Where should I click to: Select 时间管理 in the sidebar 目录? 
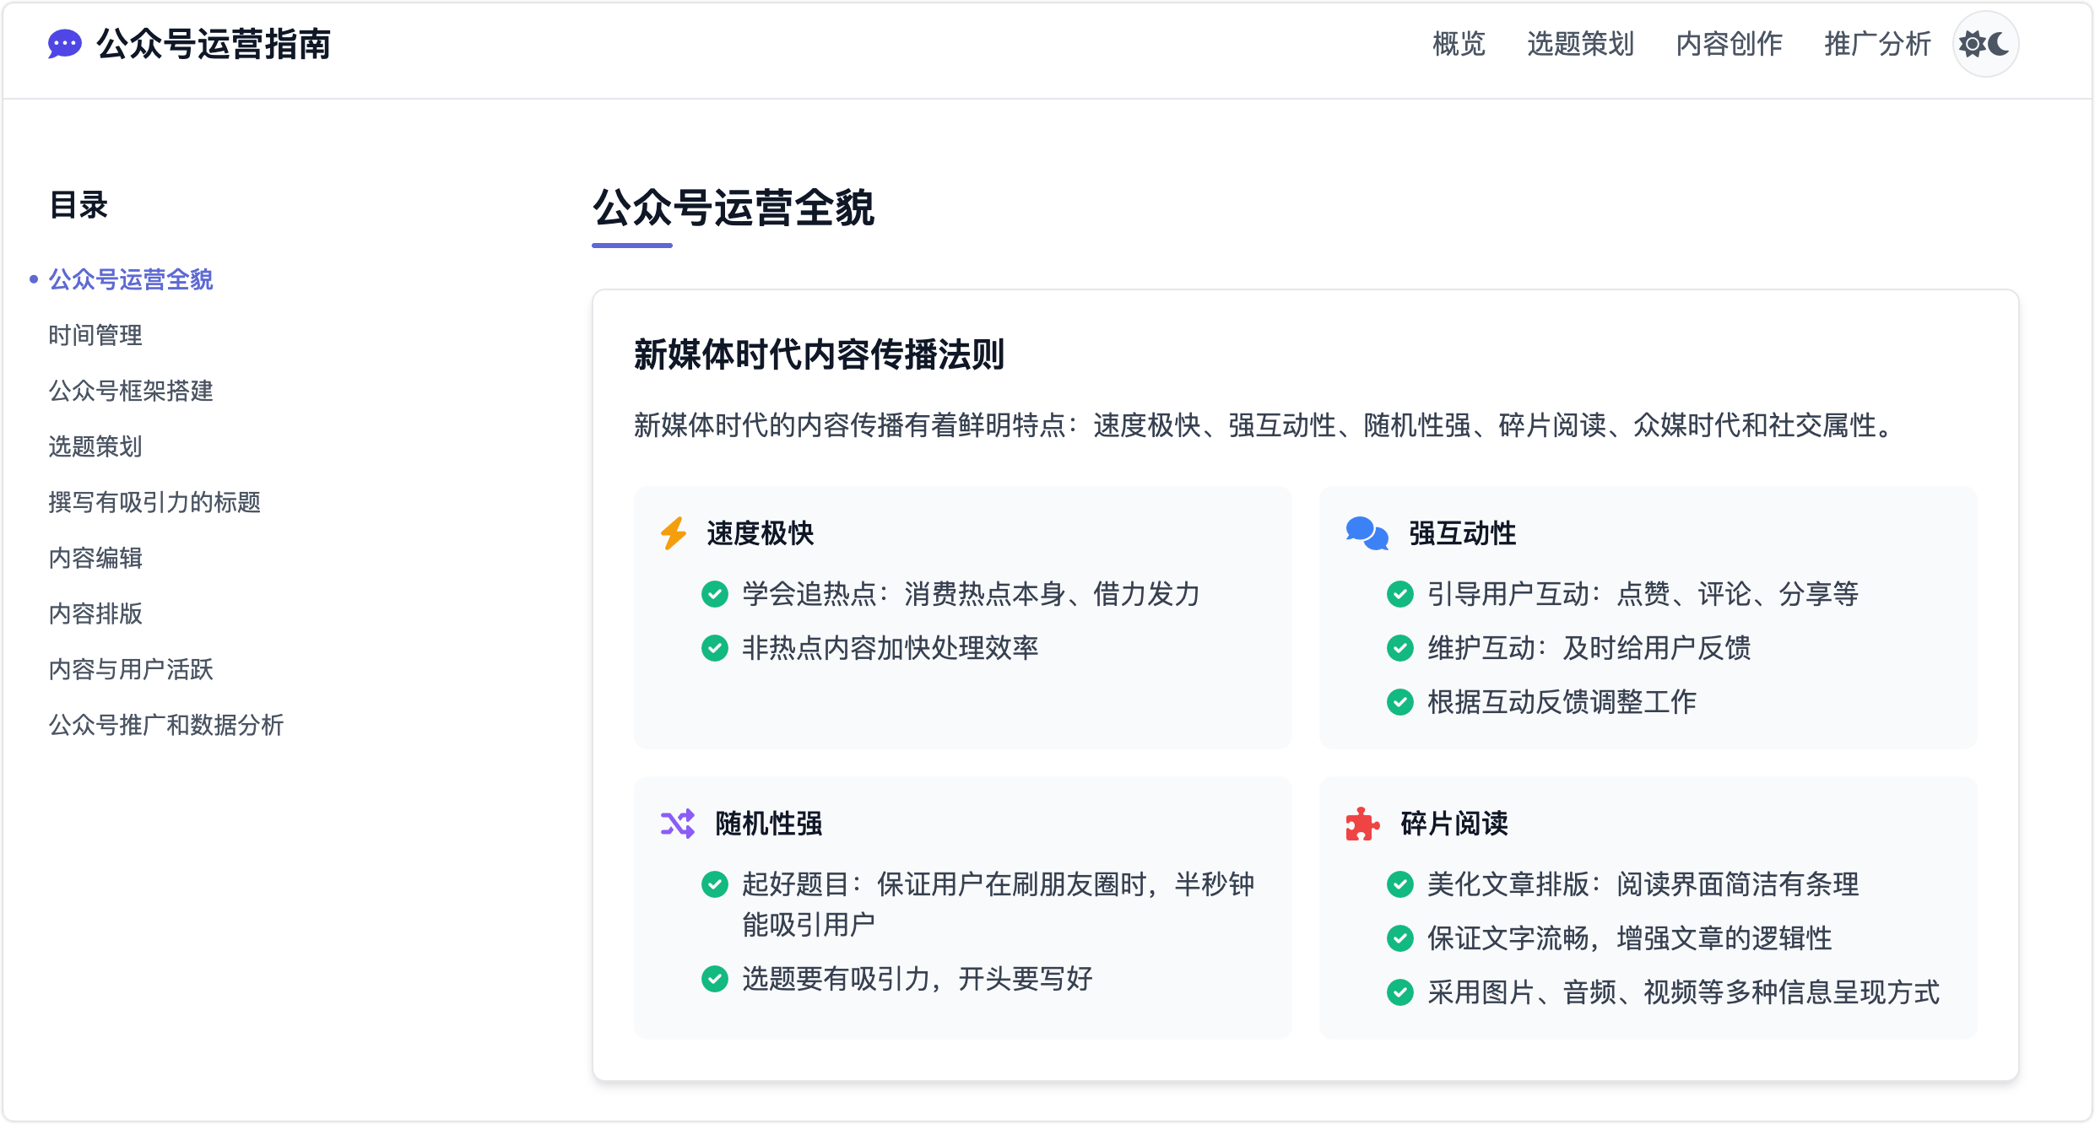click(95, 335)
